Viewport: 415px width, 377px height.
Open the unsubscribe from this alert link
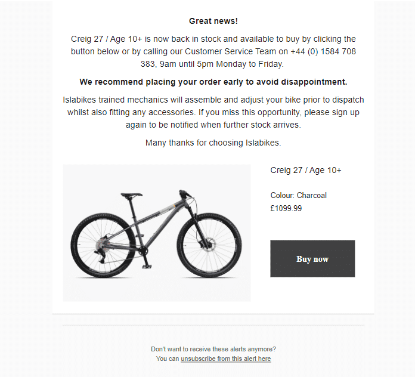click(x=225, y=359)
